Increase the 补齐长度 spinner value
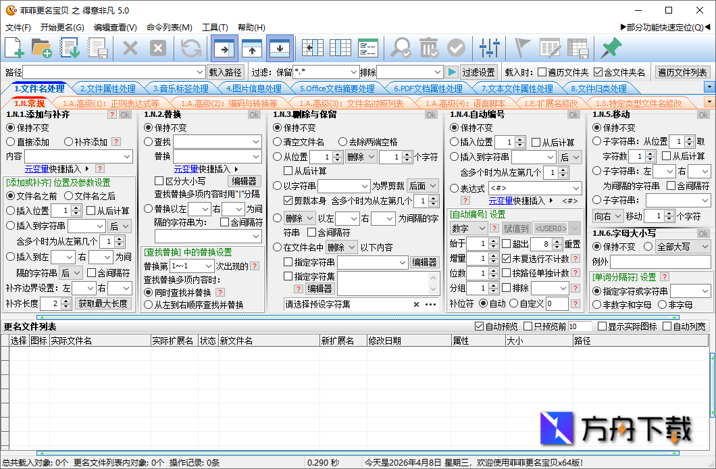716x469 pixels. click(67, 301)
